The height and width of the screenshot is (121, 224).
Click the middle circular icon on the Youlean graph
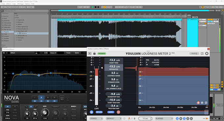pos(202,103)
